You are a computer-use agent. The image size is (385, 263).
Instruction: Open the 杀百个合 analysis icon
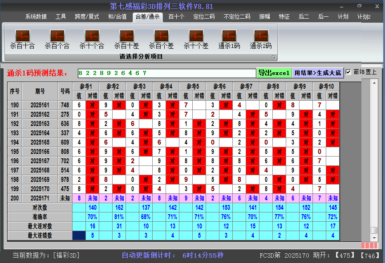[57, 39]
